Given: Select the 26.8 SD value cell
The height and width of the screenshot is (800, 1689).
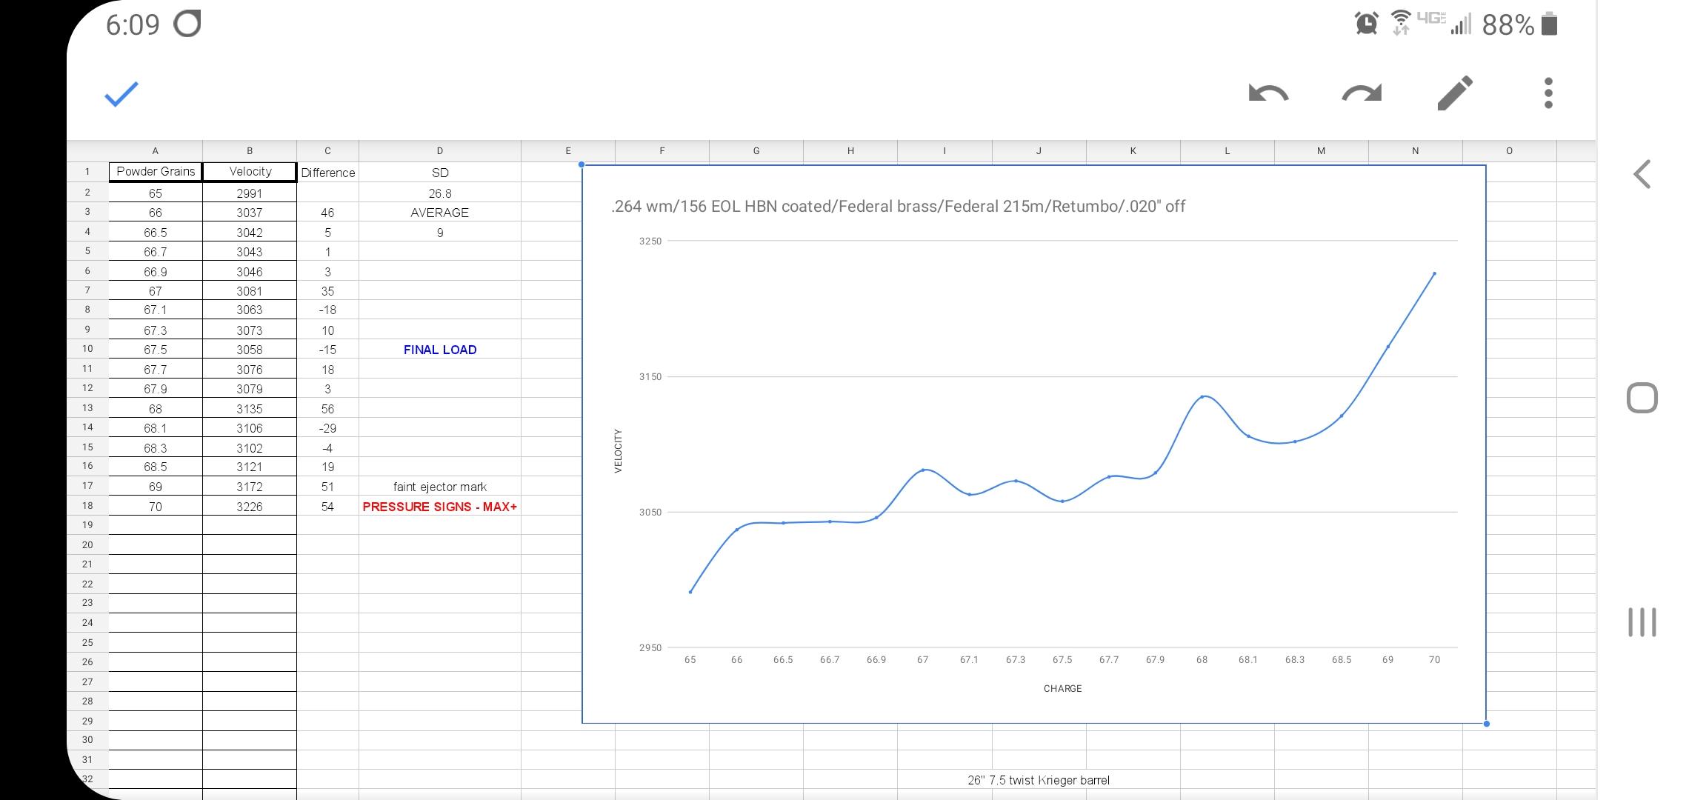Looking at the screenshot, I should tap(440, 193).
